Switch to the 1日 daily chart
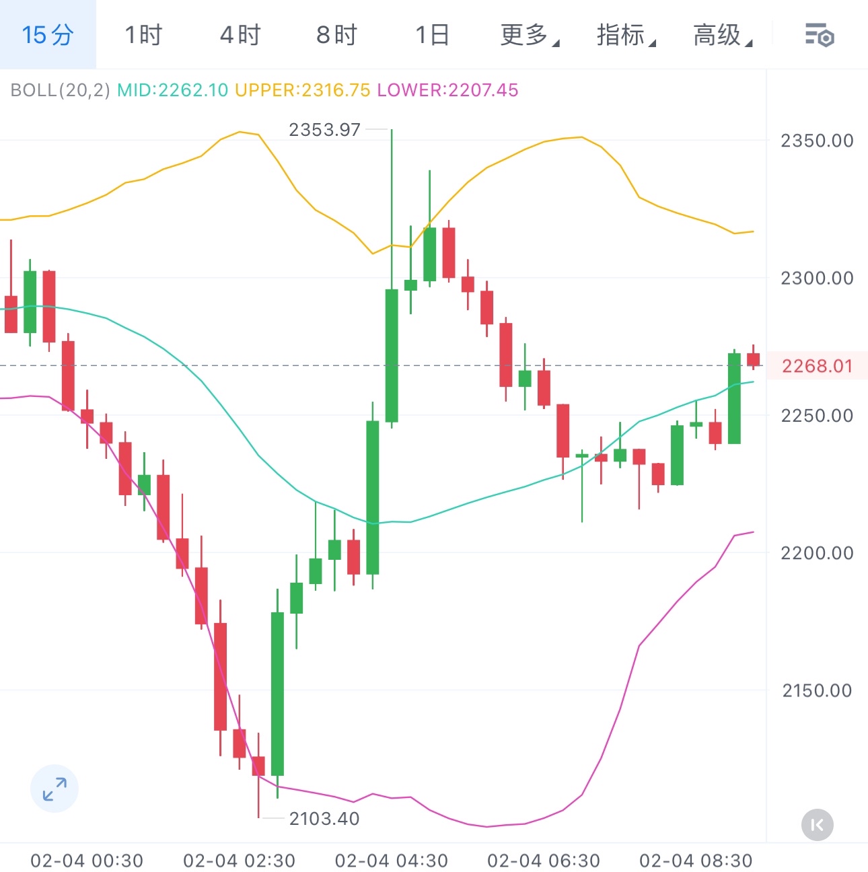868x872 pixels. tap(432, 35)
